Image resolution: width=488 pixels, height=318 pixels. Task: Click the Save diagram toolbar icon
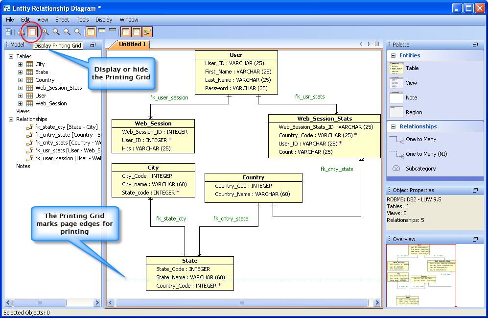(x=8, y=32)
